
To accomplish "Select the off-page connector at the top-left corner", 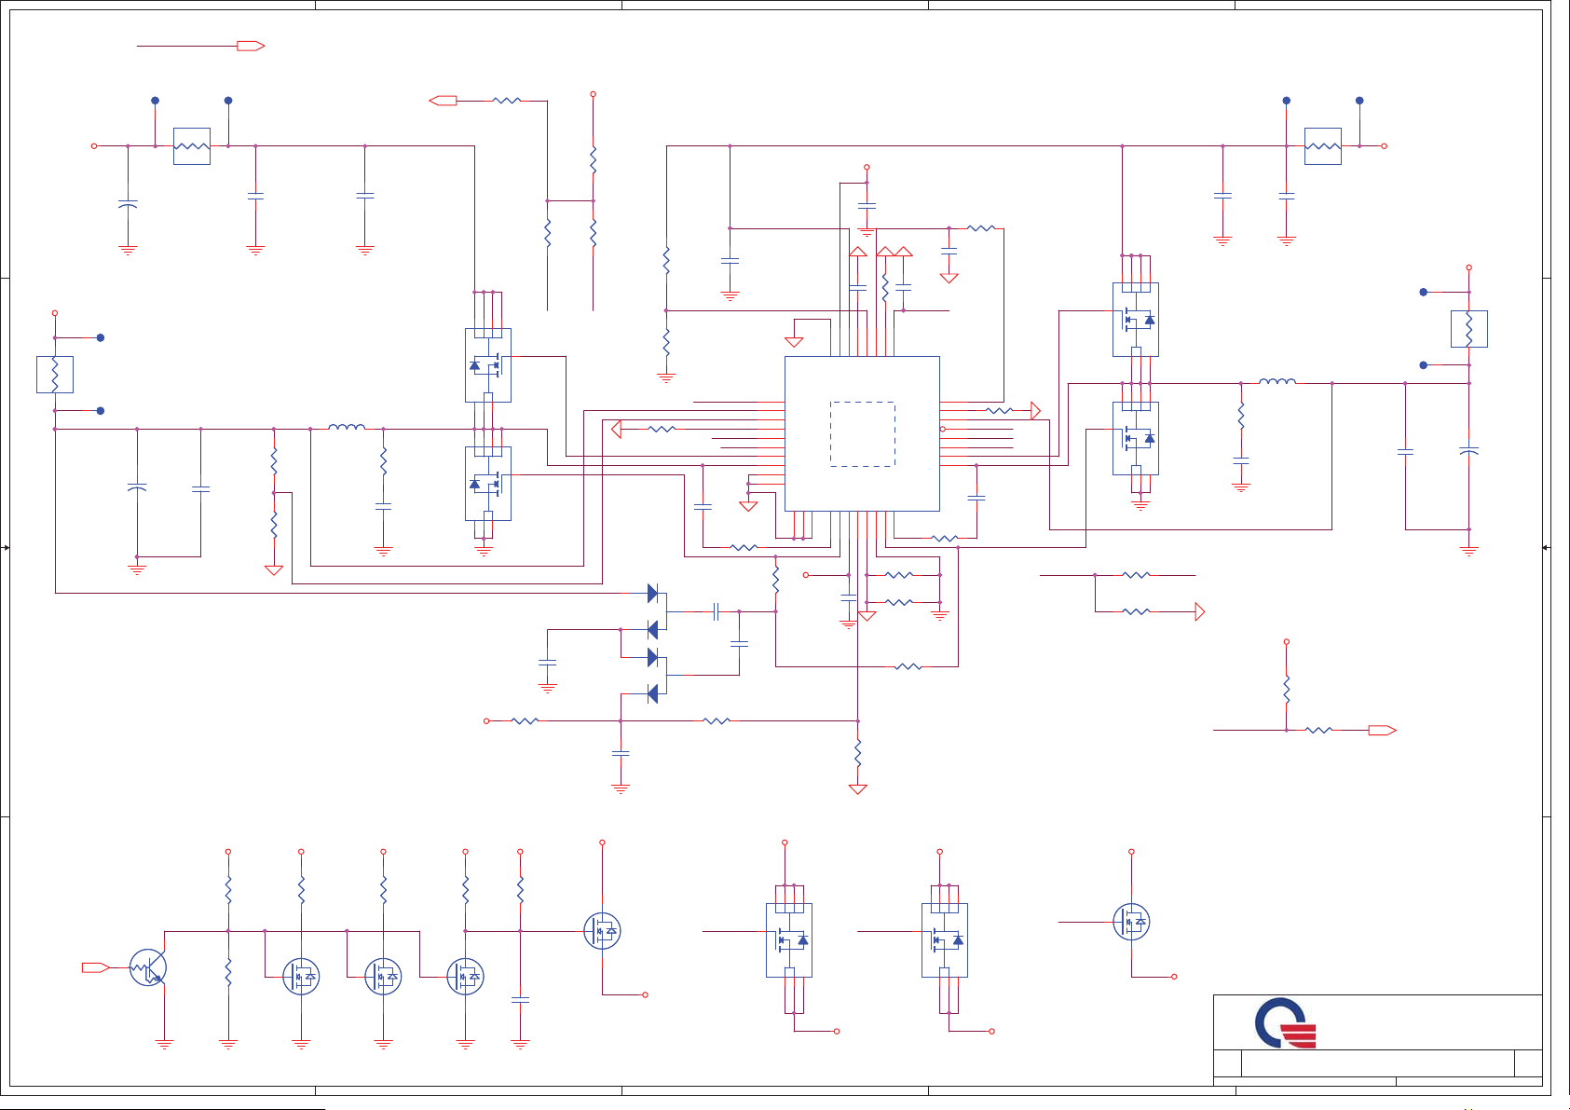I will 252,46.
